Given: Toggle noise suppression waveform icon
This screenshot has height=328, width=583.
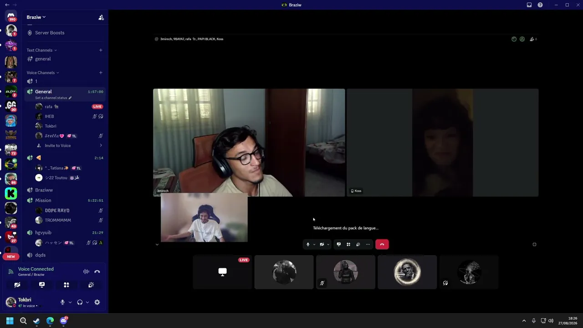Looking at the screenshot, I should pyautogui.click(x=86, y=272).
